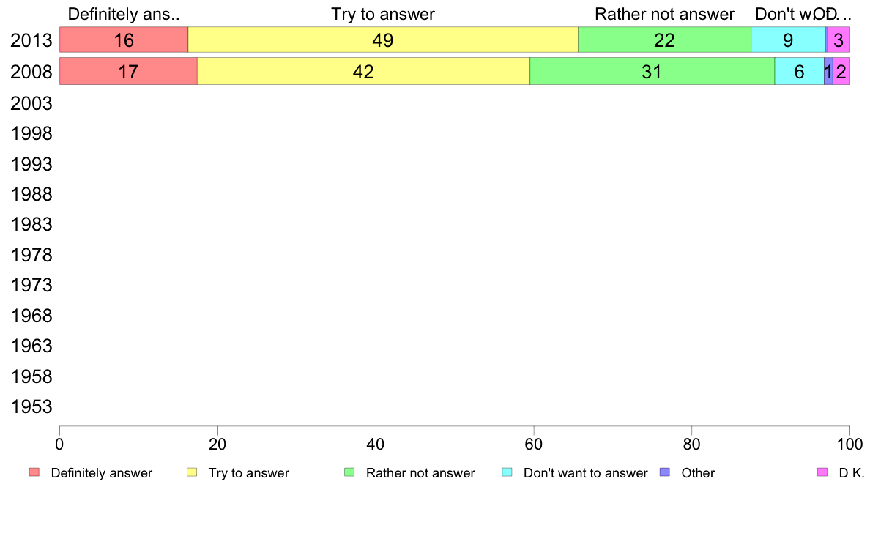Click the red Definitely answer legend swatch
Image resolution: width=870 pixels, height=539 pixels.
pos(34,472)
